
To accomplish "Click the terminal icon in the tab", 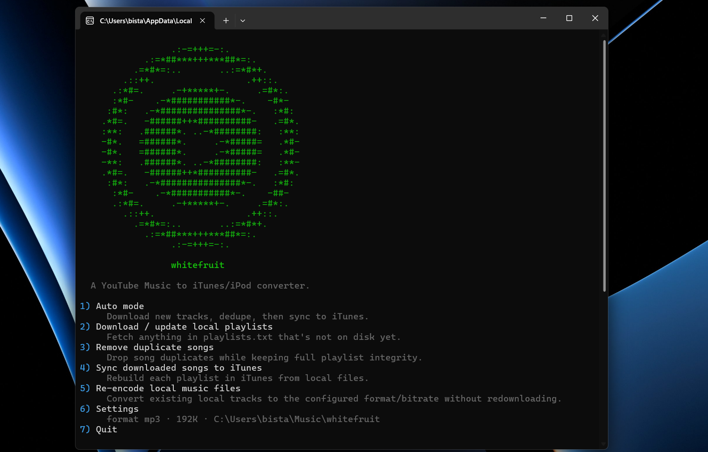I will [x=90, y=21].
